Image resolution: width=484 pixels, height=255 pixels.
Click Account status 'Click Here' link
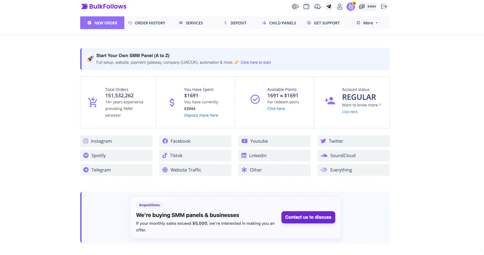(x=350, y=112)
